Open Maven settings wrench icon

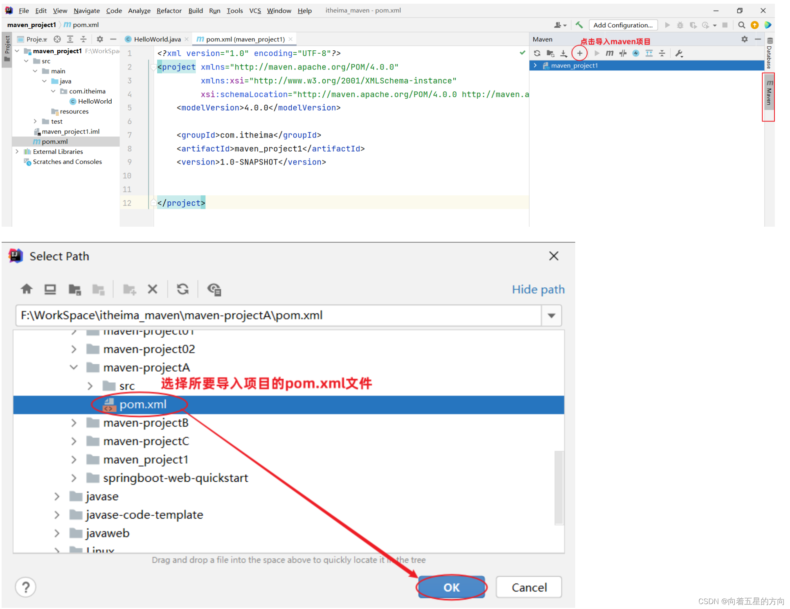[679, 53]
